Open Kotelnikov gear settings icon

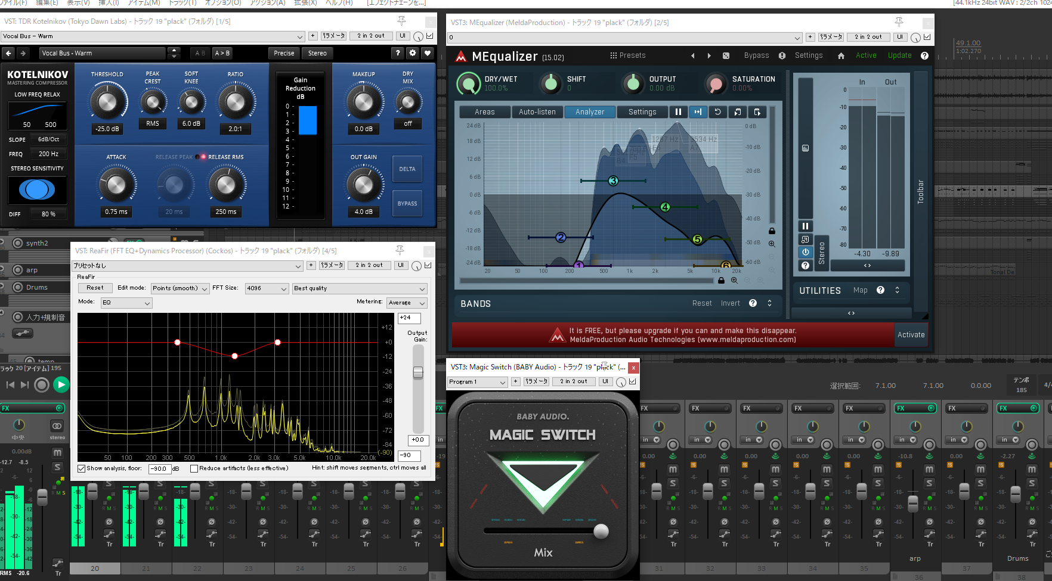tap(413, 53)
